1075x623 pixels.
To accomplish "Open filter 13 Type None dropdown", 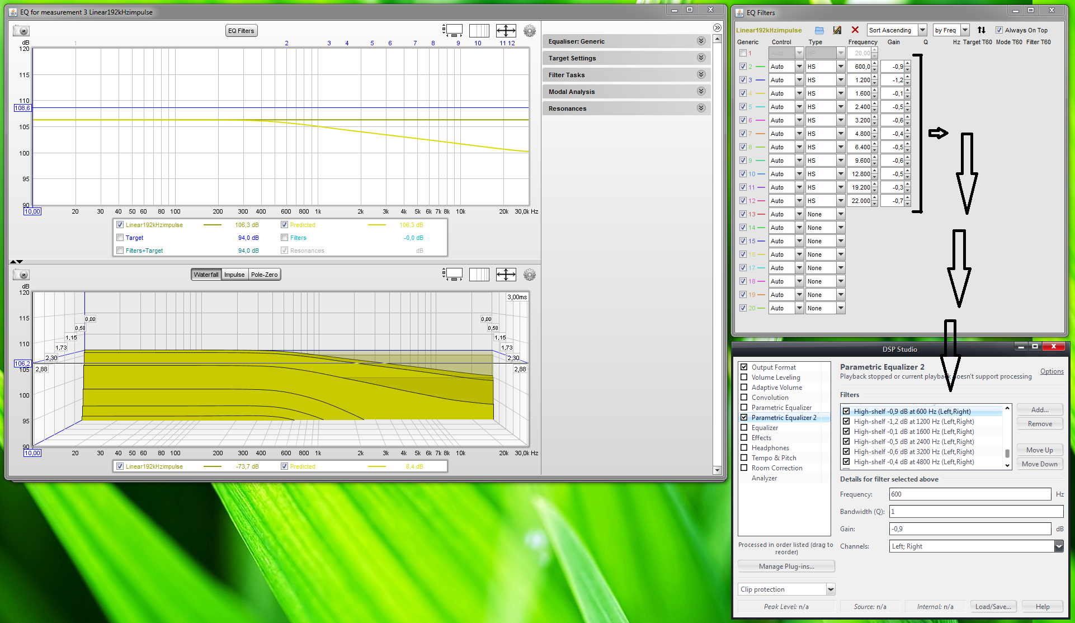I will pyautogui.click(x=840, y=214).
